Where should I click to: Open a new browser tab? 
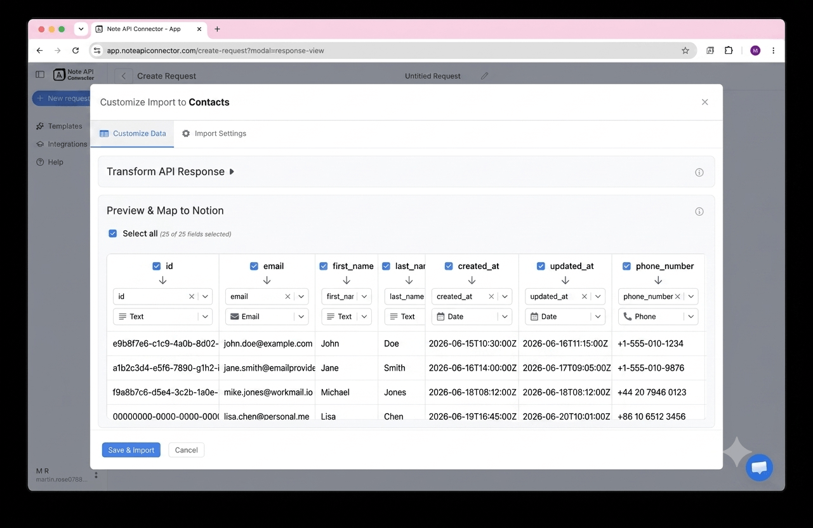click(x=217, y=29)
